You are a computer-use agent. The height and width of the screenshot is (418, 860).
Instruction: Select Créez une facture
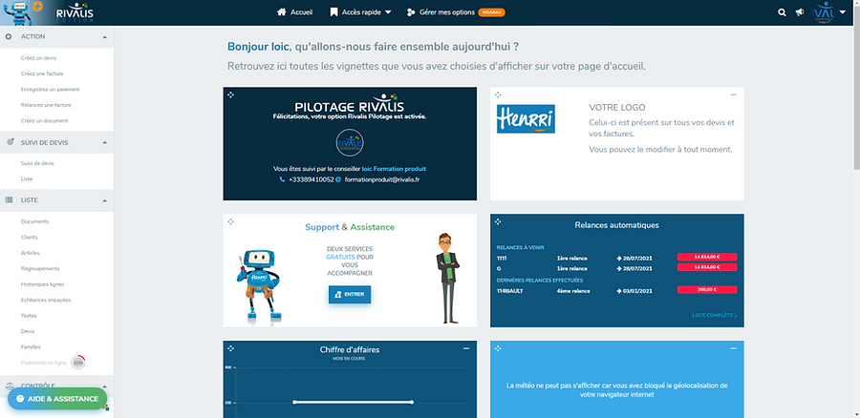[x=42, y=73]
